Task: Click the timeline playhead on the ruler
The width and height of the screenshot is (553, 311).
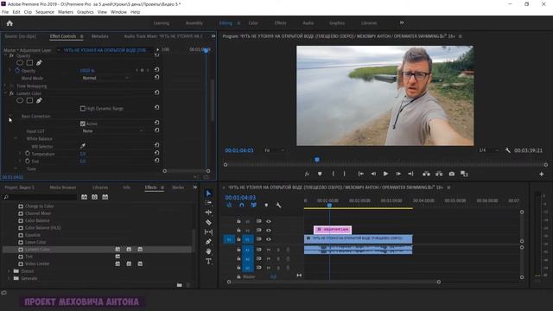Action: click(x=329, y=205)
